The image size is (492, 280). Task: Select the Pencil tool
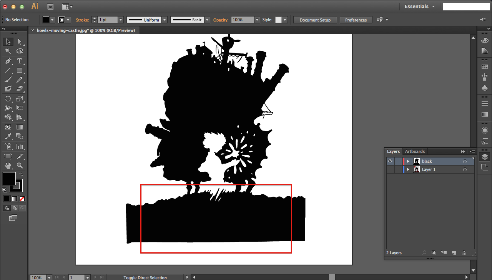coord(20,80)
